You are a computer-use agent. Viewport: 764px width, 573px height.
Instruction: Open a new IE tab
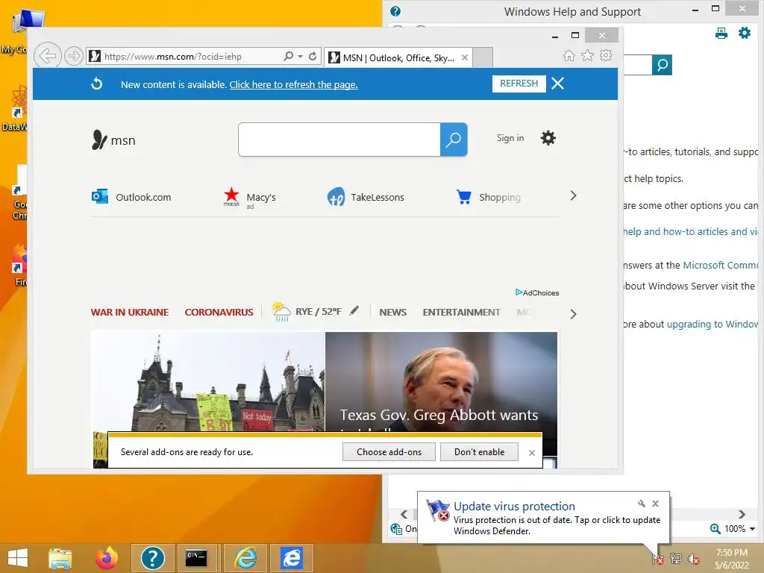(x=483, y=57)
